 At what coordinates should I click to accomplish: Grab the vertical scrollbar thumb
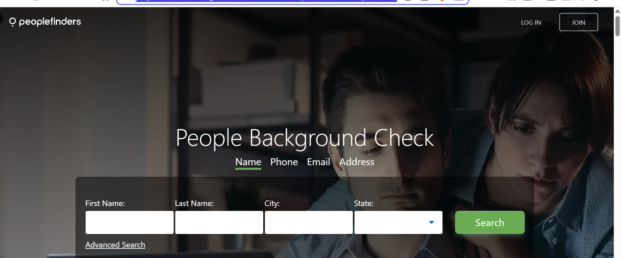pos(617,26)
